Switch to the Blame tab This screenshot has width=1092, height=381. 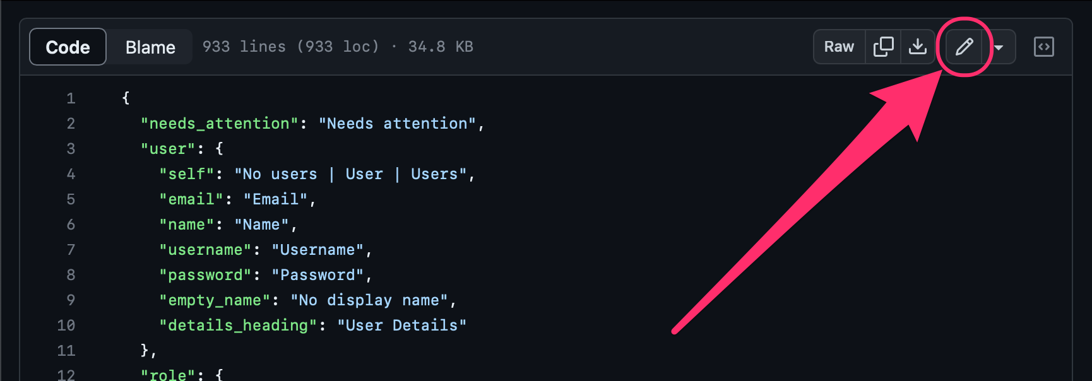click(x=150, y=46)
